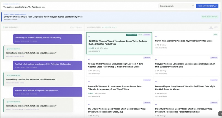Click the $19.95 price on Lunarable card
This screenshot has height=118, width=222.
click(91, 93)
